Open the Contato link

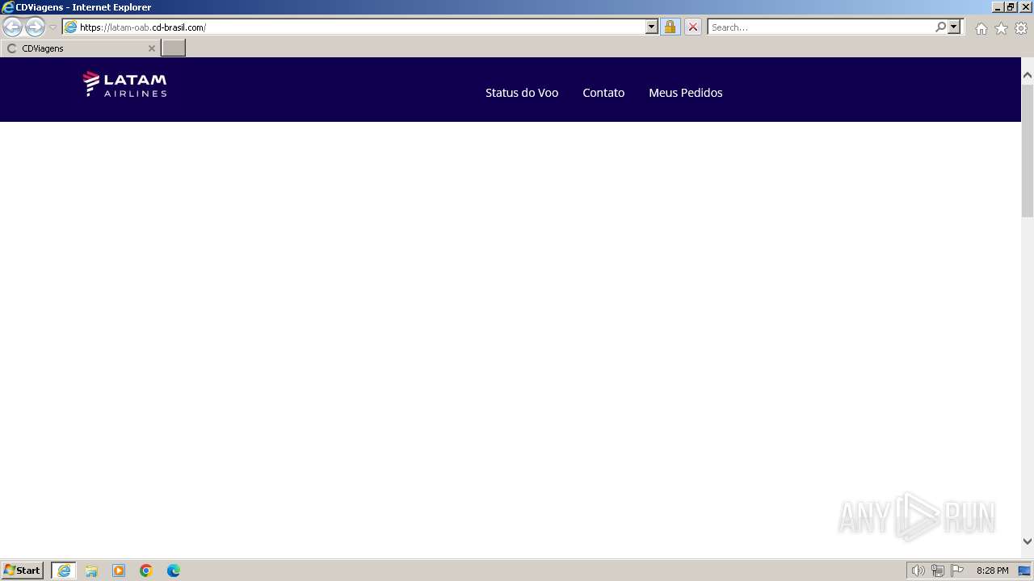603,93
